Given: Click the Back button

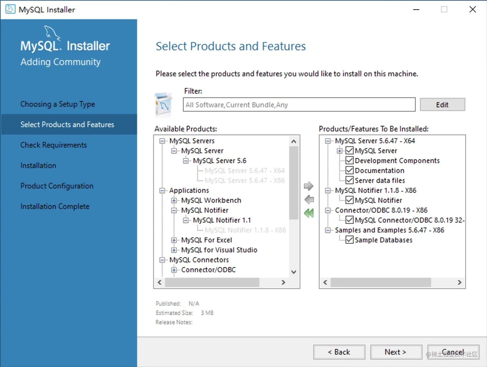Looking at the screenshot, I should point(339,352).
